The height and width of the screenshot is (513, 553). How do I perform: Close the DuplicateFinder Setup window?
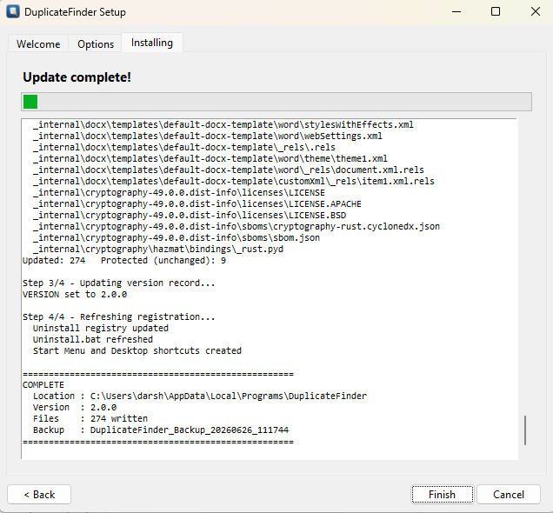pos(536,11)
